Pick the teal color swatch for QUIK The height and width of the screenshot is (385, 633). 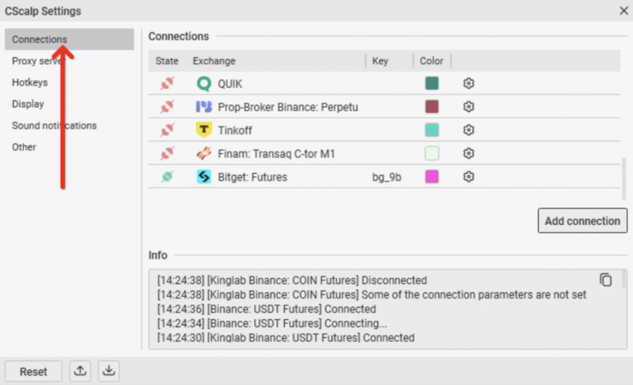[x=431, y=83]
